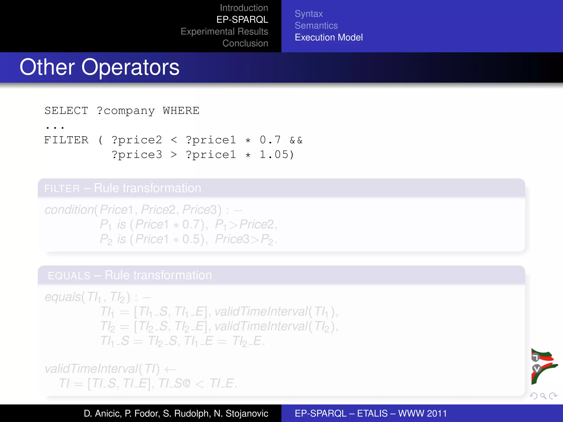Click the 'TI = [TI_S, TI_E], TI_S@ < TI_E.' line
This screenshot has width=563, height=422.
point(148,383)
